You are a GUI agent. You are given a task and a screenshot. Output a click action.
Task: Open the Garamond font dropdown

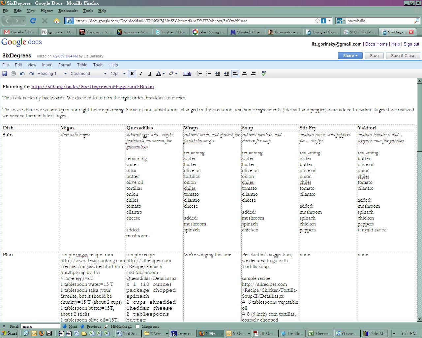coord(88,74)
